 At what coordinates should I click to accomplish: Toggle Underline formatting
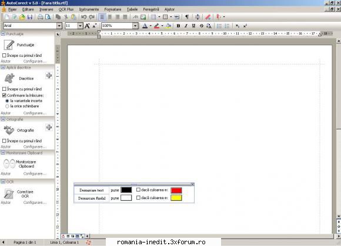point(193,26)
